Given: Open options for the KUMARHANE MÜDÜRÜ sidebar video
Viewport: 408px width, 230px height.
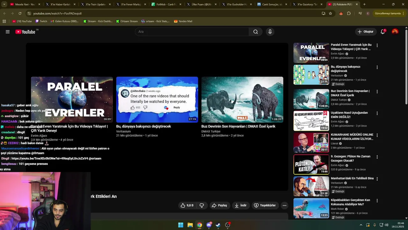Looking at the screenshot, I should coord(377,135).
